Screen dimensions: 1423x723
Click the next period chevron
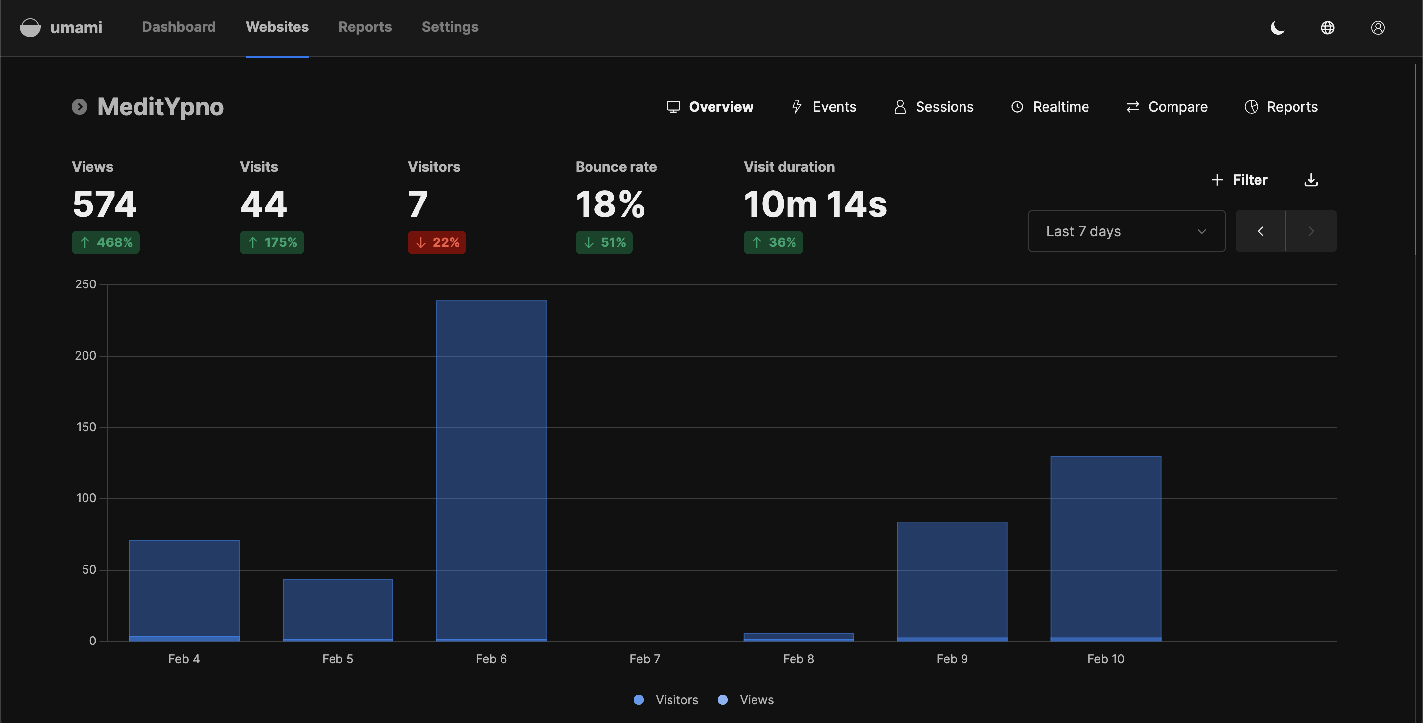(x=1311, y=231)
